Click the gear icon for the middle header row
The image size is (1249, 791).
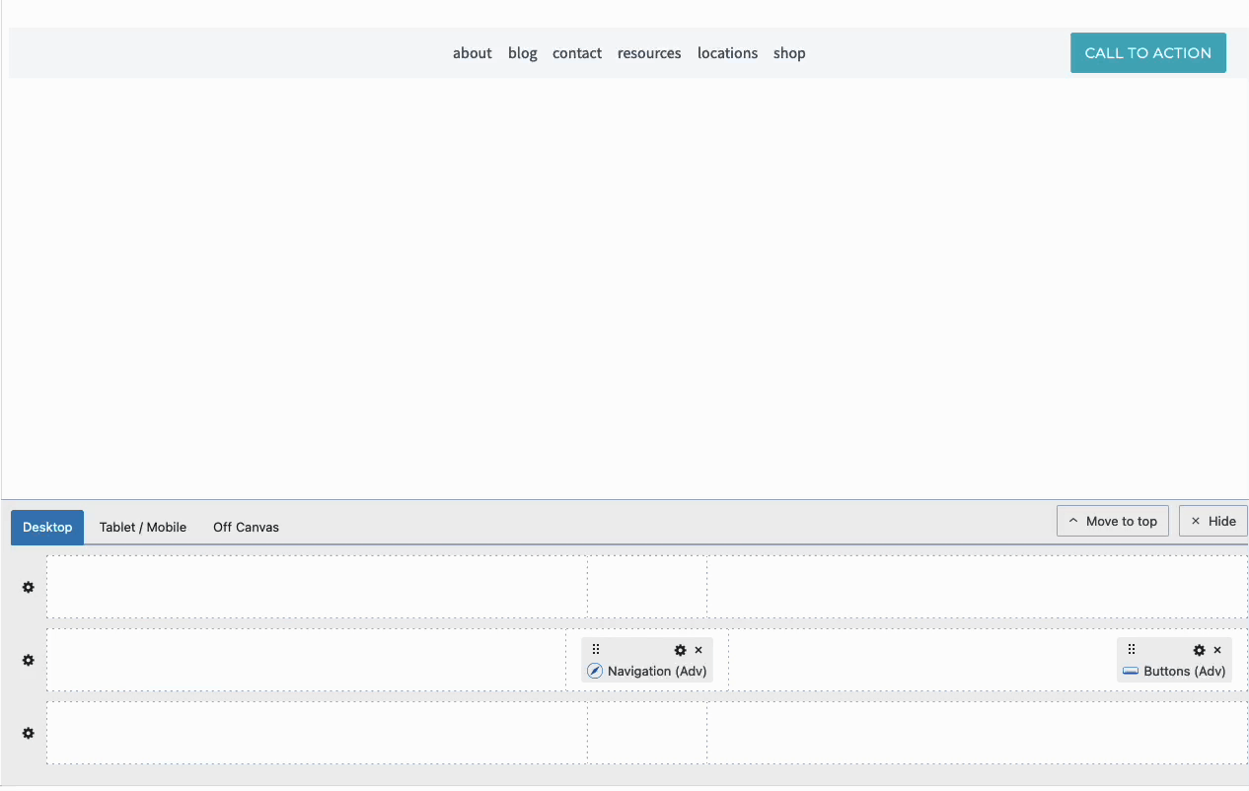[28, 660]
